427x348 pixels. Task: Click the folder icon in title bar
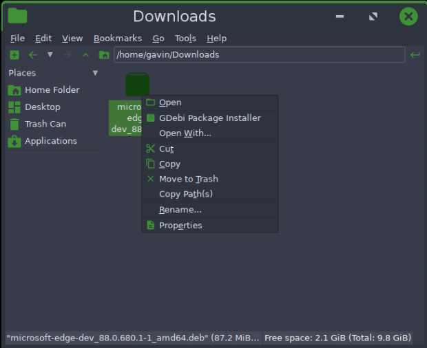17,16
